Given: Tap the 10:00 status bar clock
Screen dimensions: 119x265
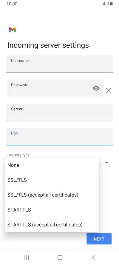Looking at the screenshot, I should pos(12,4).
